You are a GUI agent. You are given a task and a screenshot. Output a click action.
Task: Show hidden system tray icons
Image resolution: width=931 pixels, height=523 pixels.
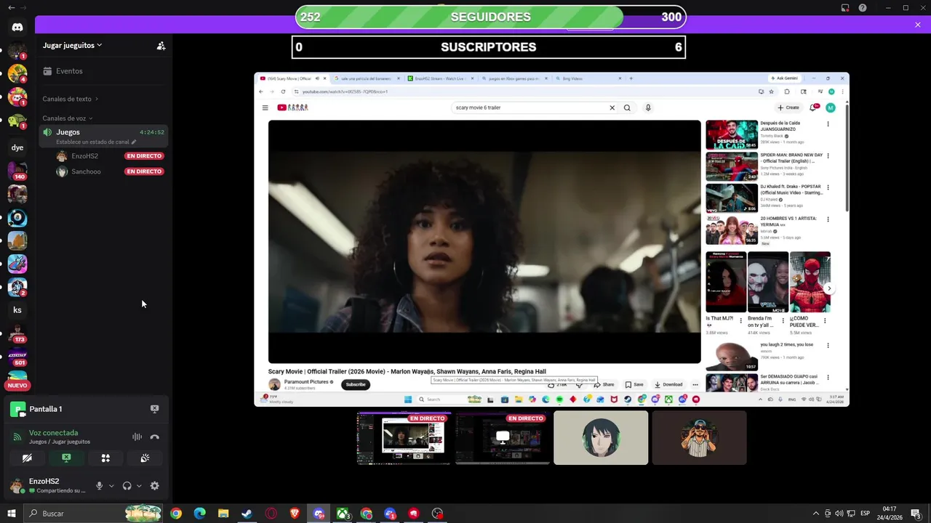coord(816,514)
